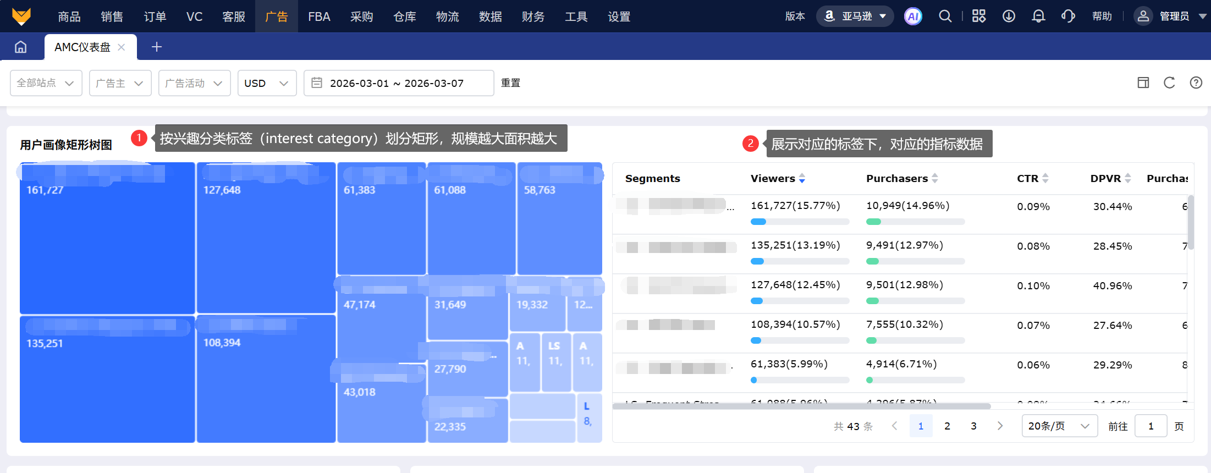
Task: Click the "40.96%" DPVR cell
Action: pyautogui.click(x=1113, y=286)
